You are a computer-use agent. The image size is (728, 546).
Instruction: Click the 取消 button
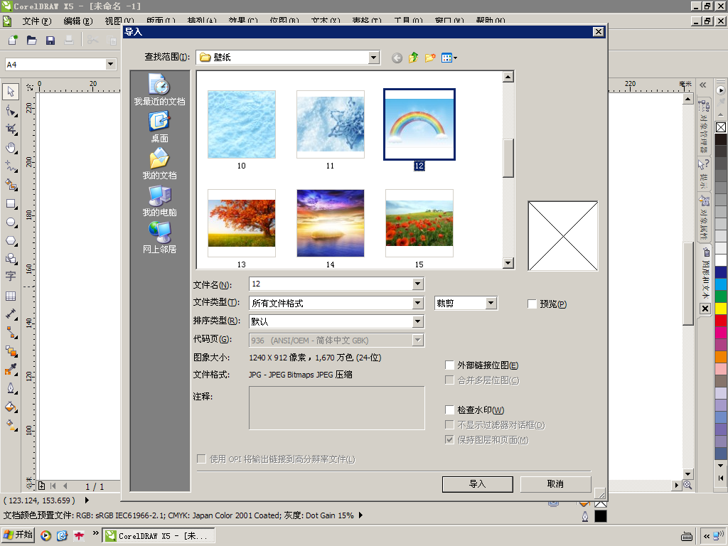(x=555, y=484)
